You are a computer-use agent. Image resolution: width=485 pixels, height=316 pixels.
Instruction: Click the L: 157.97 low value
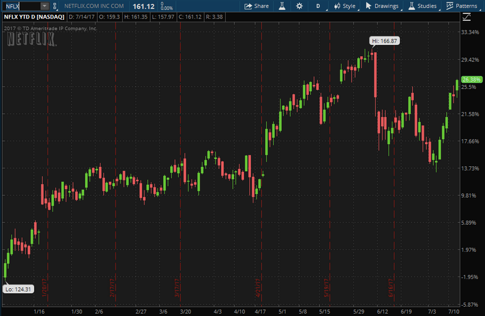click(163, 17)
